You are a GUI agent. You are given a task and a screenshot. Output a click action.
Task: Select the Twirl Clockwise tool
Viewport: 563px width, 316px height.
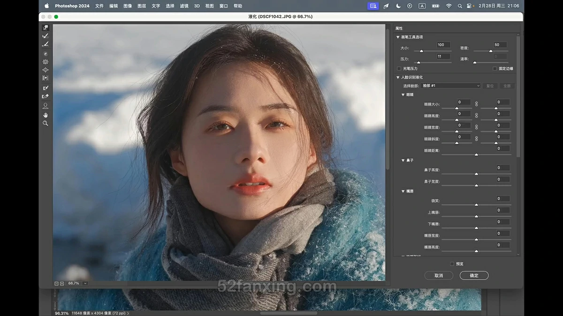(46, 54)
